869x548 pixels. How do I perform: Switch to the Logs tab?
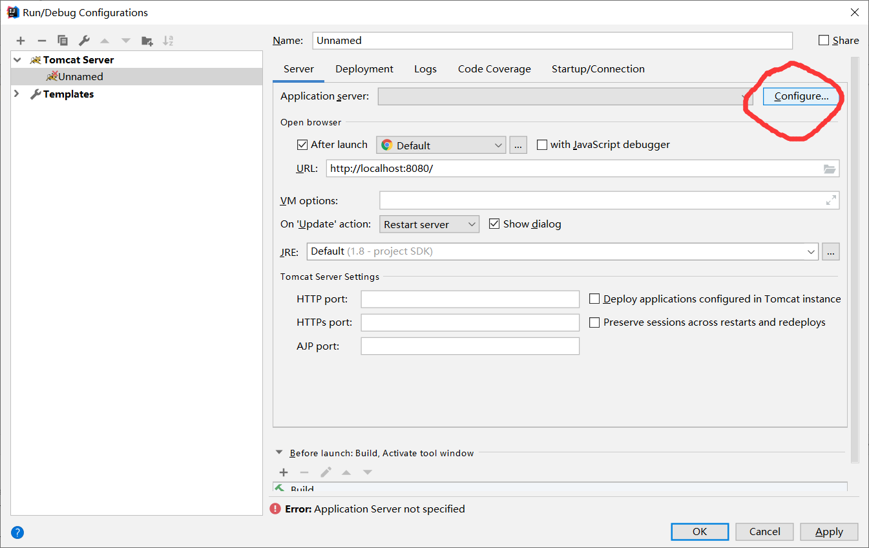point(425,69)
